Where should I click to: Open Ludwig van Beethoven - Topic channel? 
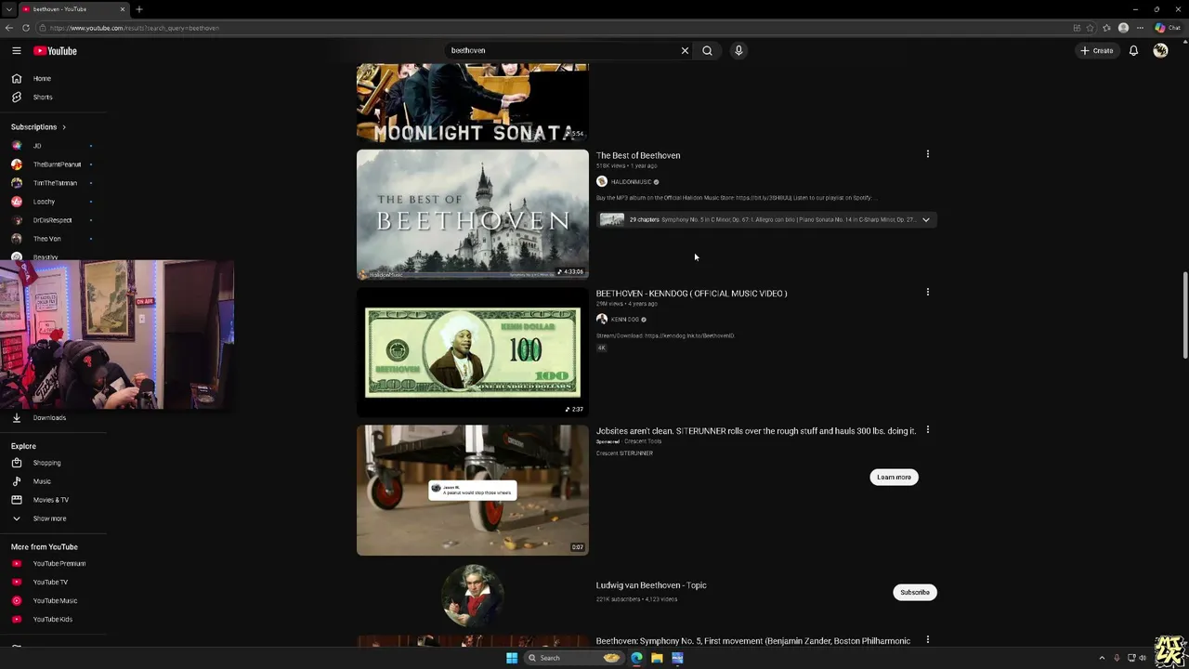click(x=651, y=585)
